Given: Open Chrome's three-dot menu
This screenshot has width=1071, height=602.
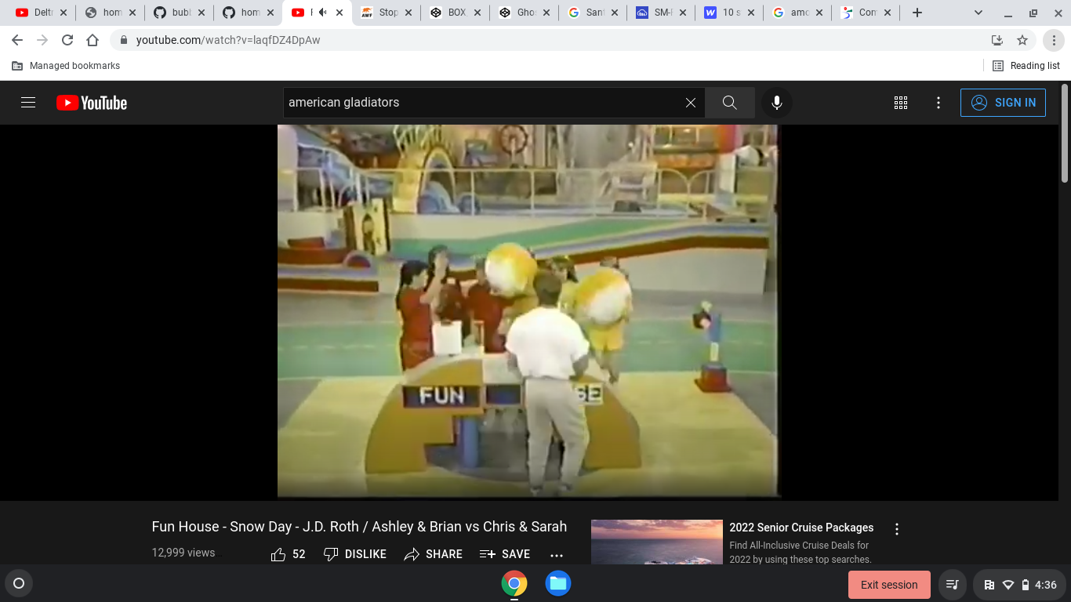Looking at the screenshot, I should click(1055, 40).
